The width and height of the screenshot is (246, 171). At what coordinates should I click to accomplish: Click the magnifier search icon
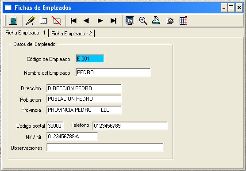[x=143, y=21]
